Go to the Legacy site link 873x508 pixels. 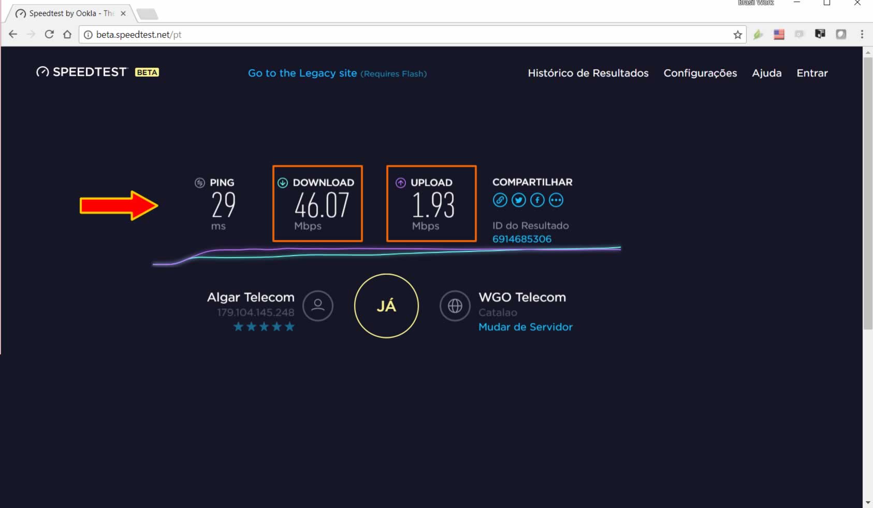(x=337, y=73)
